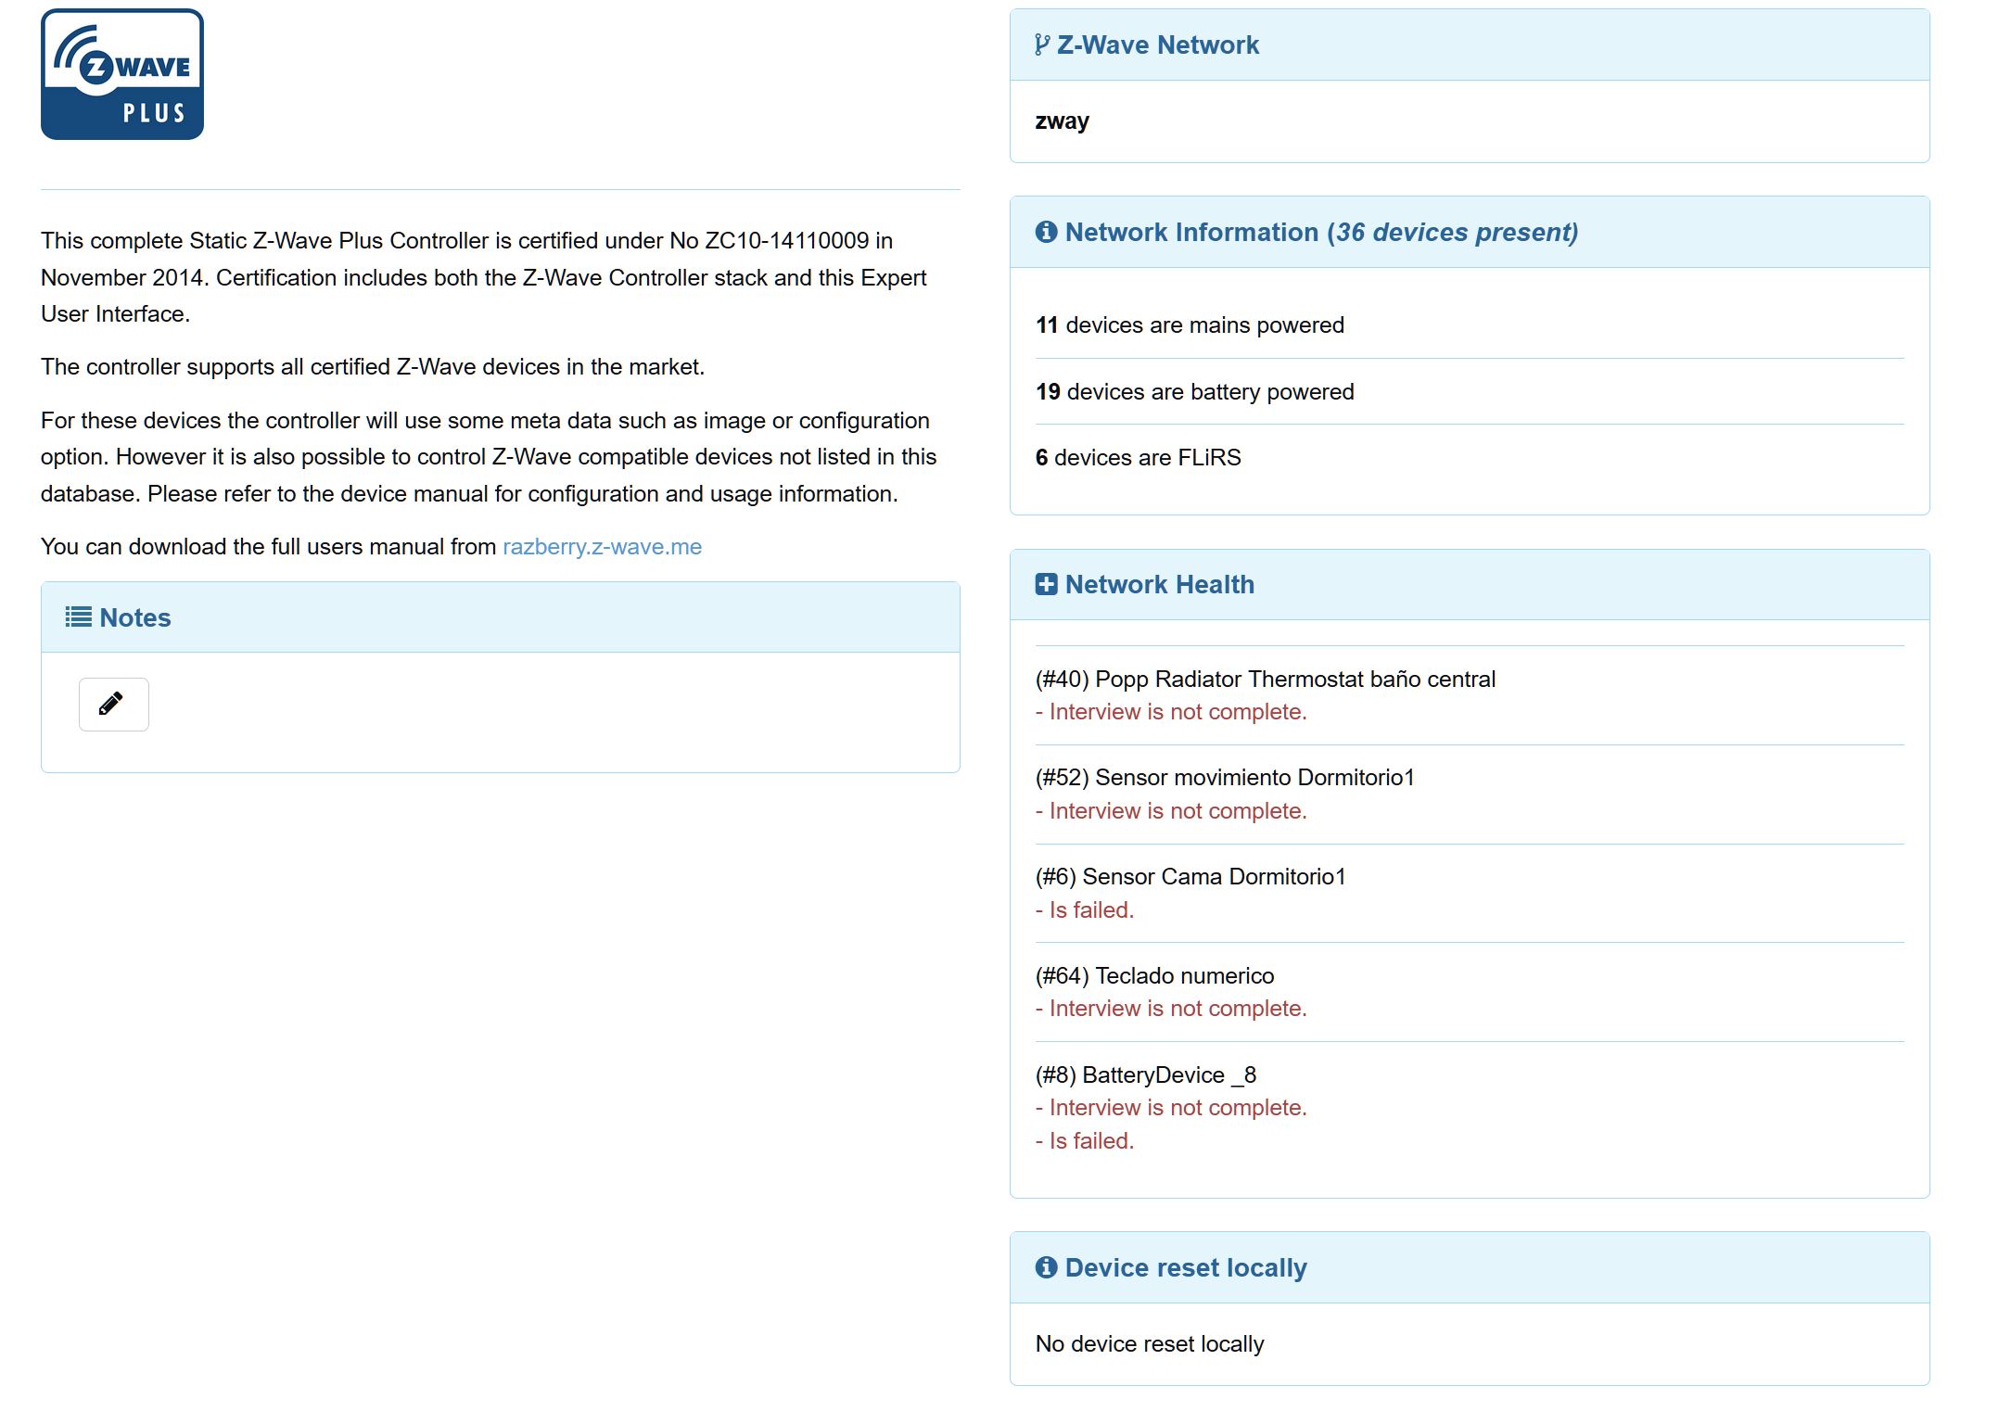Open (#6) Sensor Cama Dormitorio1 entry
The image size is (1999, 1411).
[1190, 877]
